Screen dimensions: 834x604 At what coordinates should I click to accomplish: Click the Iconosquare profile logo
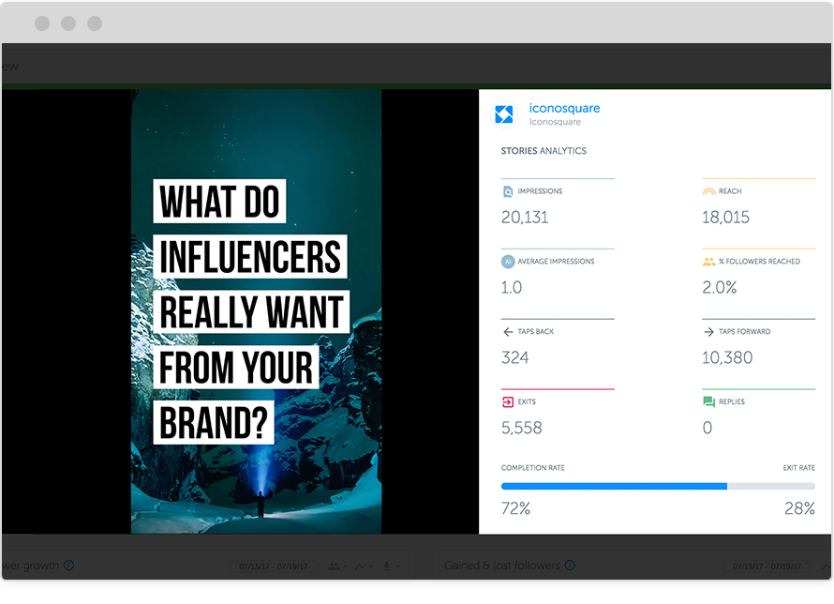[x=504, y=114]
